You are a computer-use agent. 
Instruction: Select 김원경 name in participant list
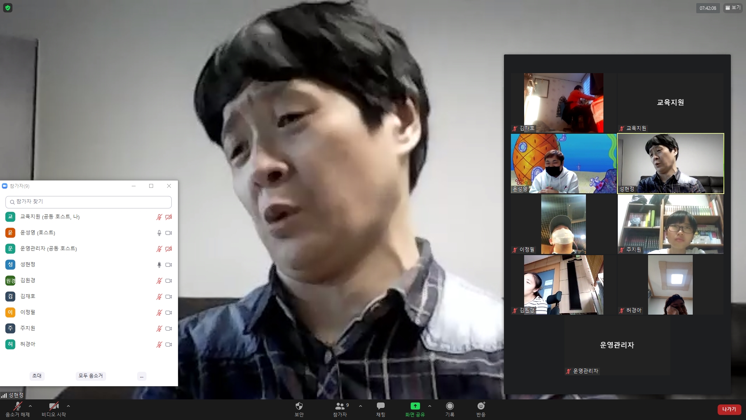pos(28,280)
